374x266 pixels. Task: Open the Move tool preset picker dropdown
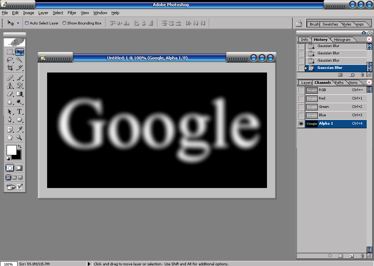[18, 23]
